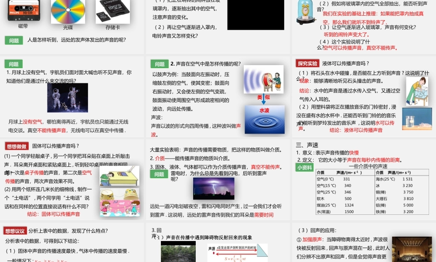Click green 问题 tag beside 雷电时
The width and height of the screenshot is (436, 262).
click(x=159, y=174)
